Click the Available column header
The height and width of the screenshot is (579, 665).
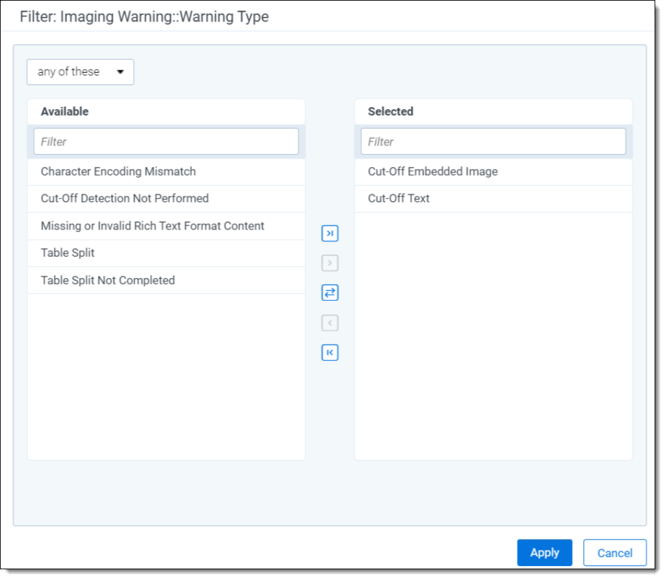click(x=65, y=112)
